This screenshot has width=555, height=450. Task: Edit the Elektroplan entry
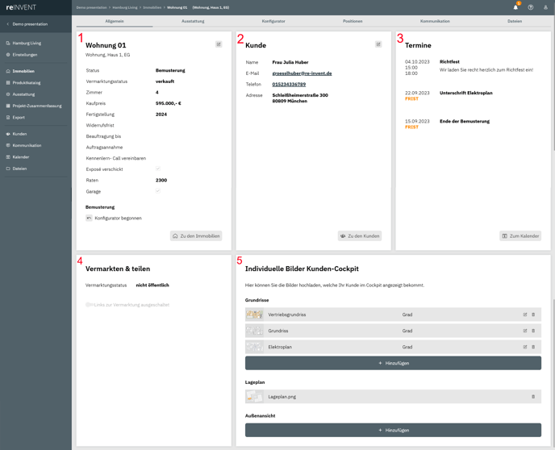coord(524,347)
